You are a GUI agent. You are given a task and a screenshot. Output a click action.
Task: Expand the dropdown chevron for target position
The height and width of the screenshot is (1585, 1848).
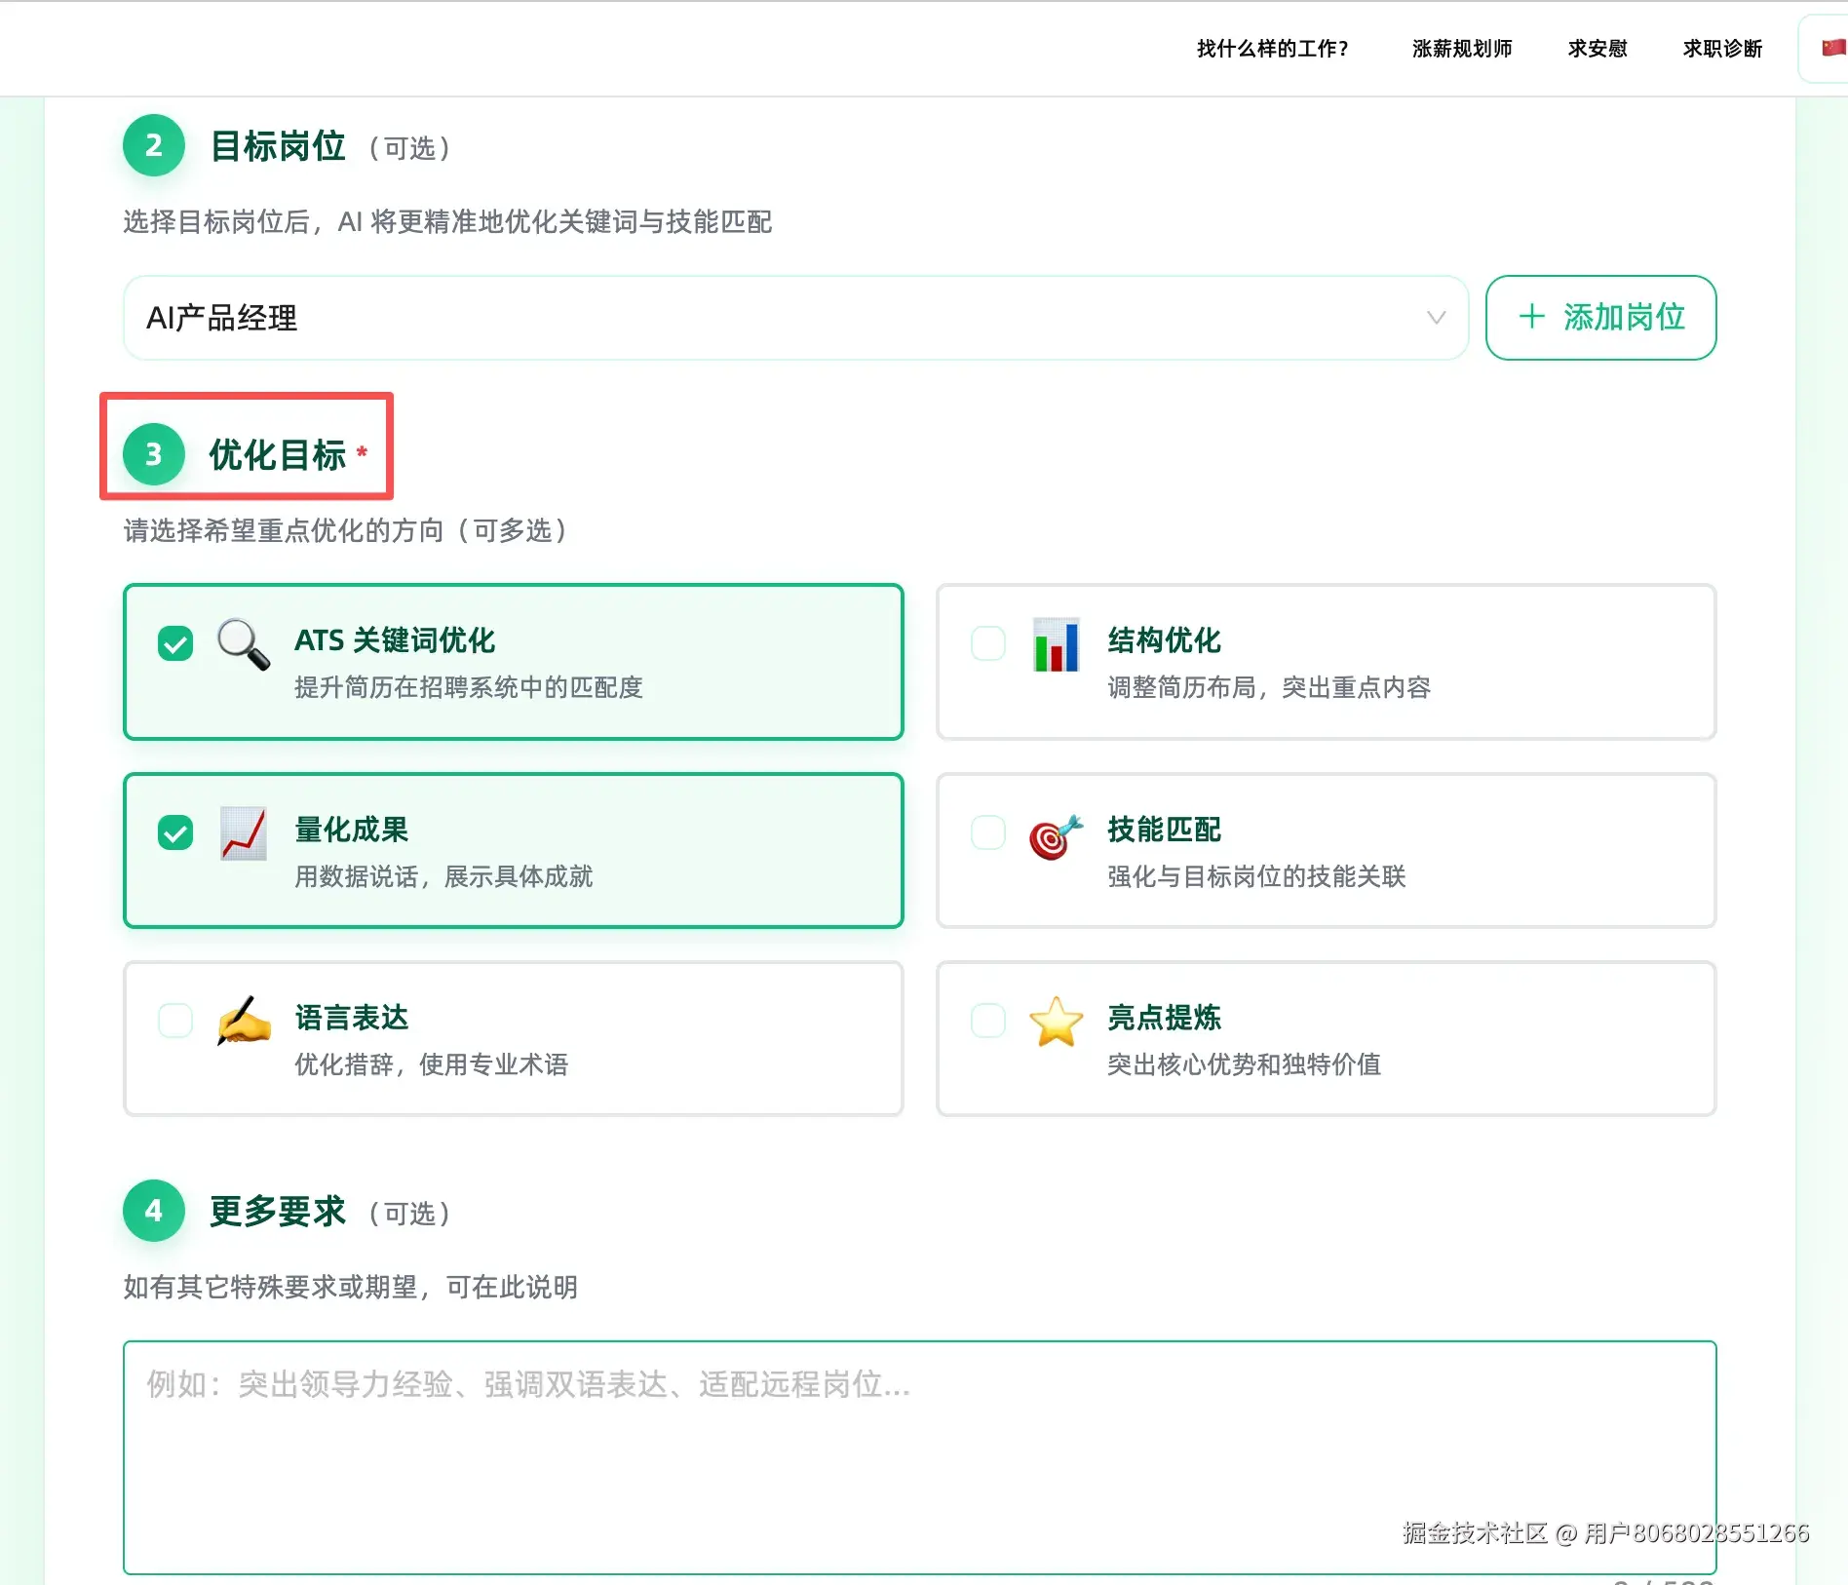tap(1436, 318)
